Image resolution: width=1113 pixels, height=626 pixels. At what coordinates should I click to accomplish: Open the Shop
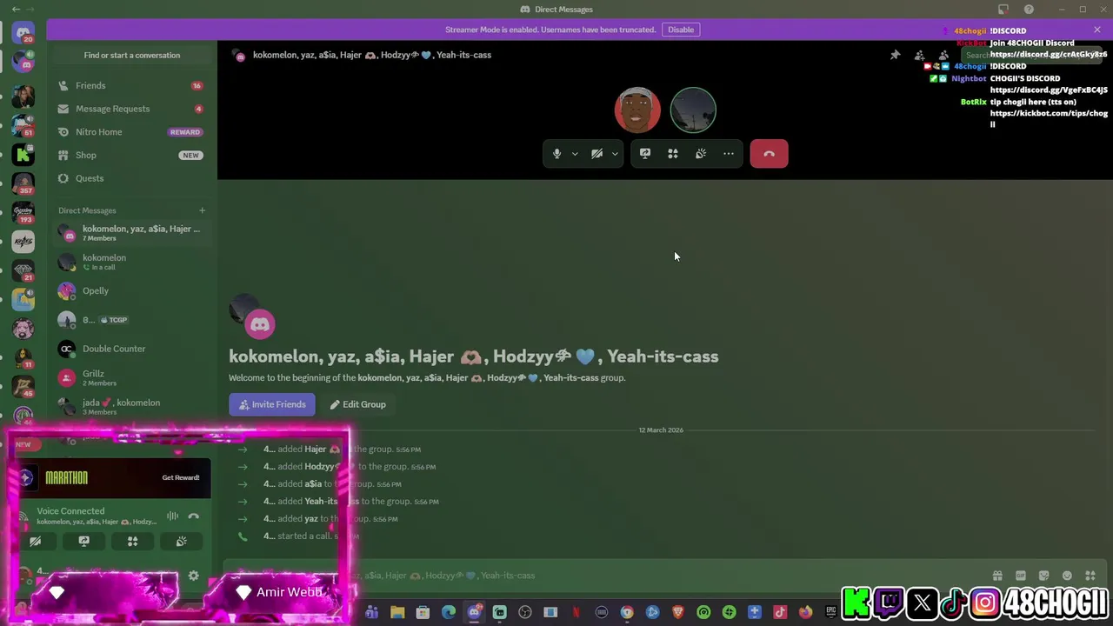point(130,155)
